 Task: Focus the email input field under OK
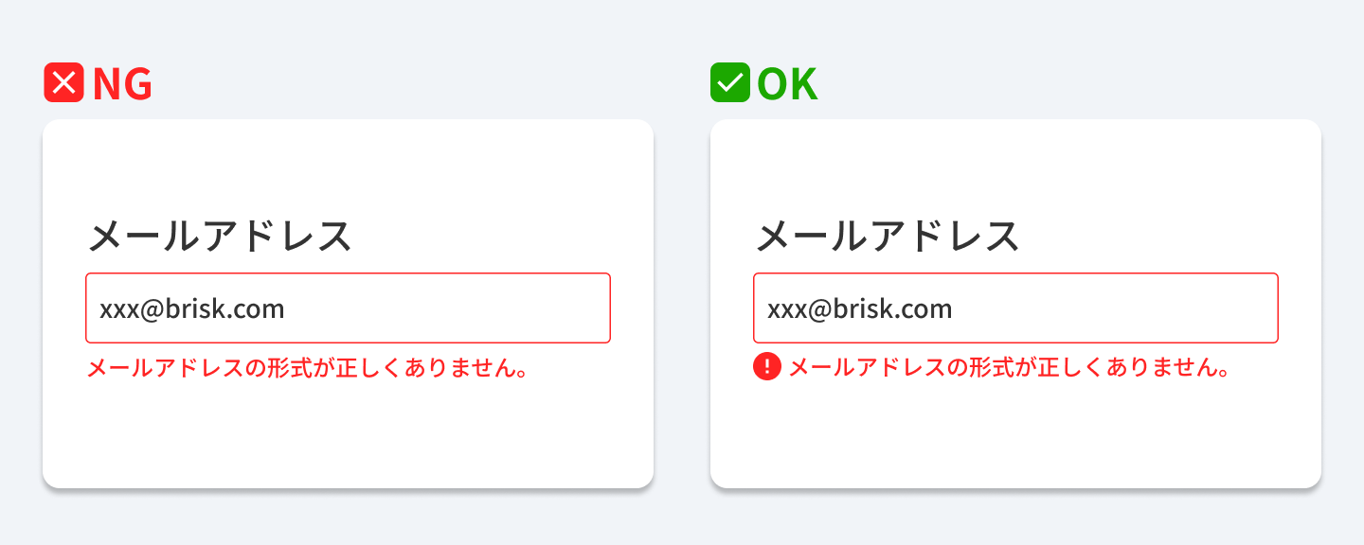point(1015,308)
